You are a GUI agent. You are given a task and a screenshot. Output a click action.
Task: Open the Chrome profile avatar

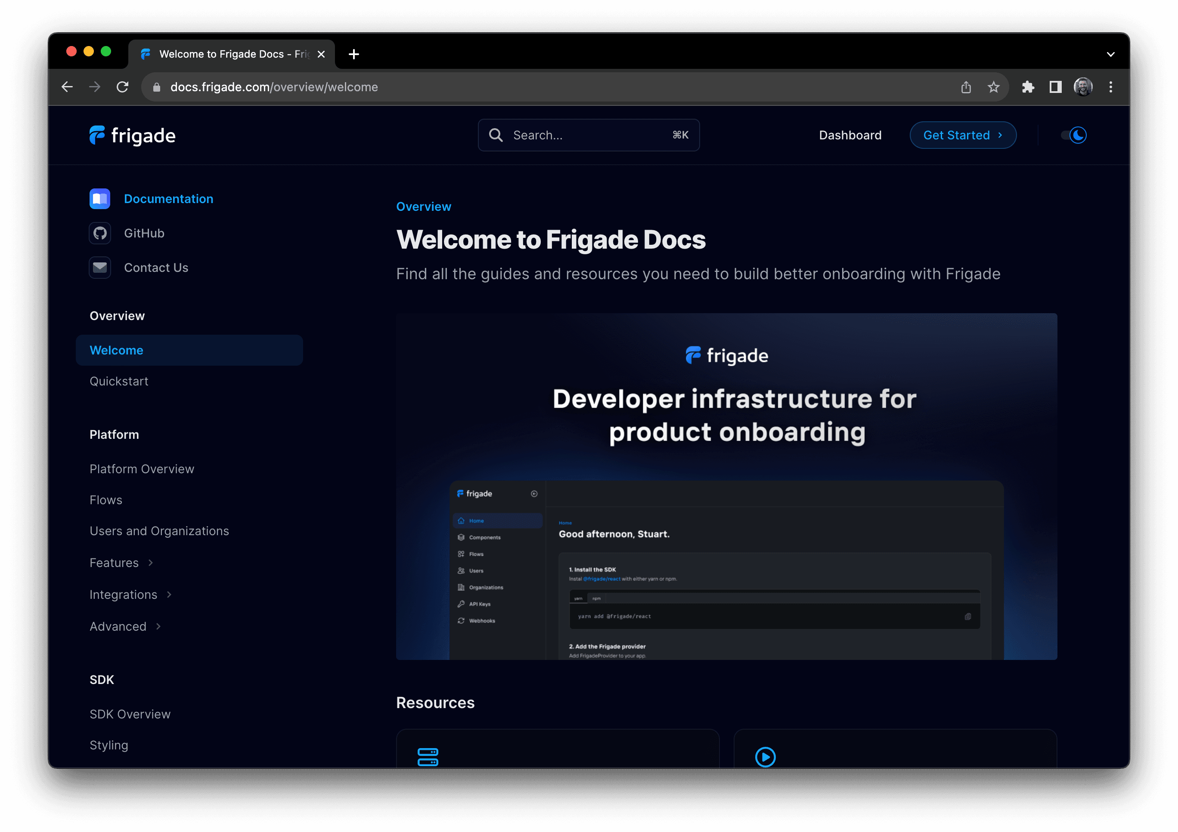point(1083,87)
